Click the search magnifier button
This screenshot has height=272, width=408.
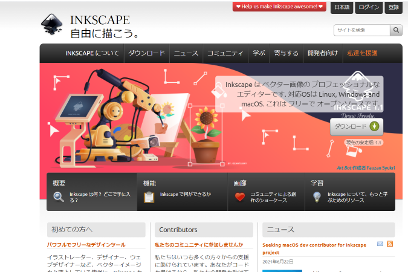(396, 30)
